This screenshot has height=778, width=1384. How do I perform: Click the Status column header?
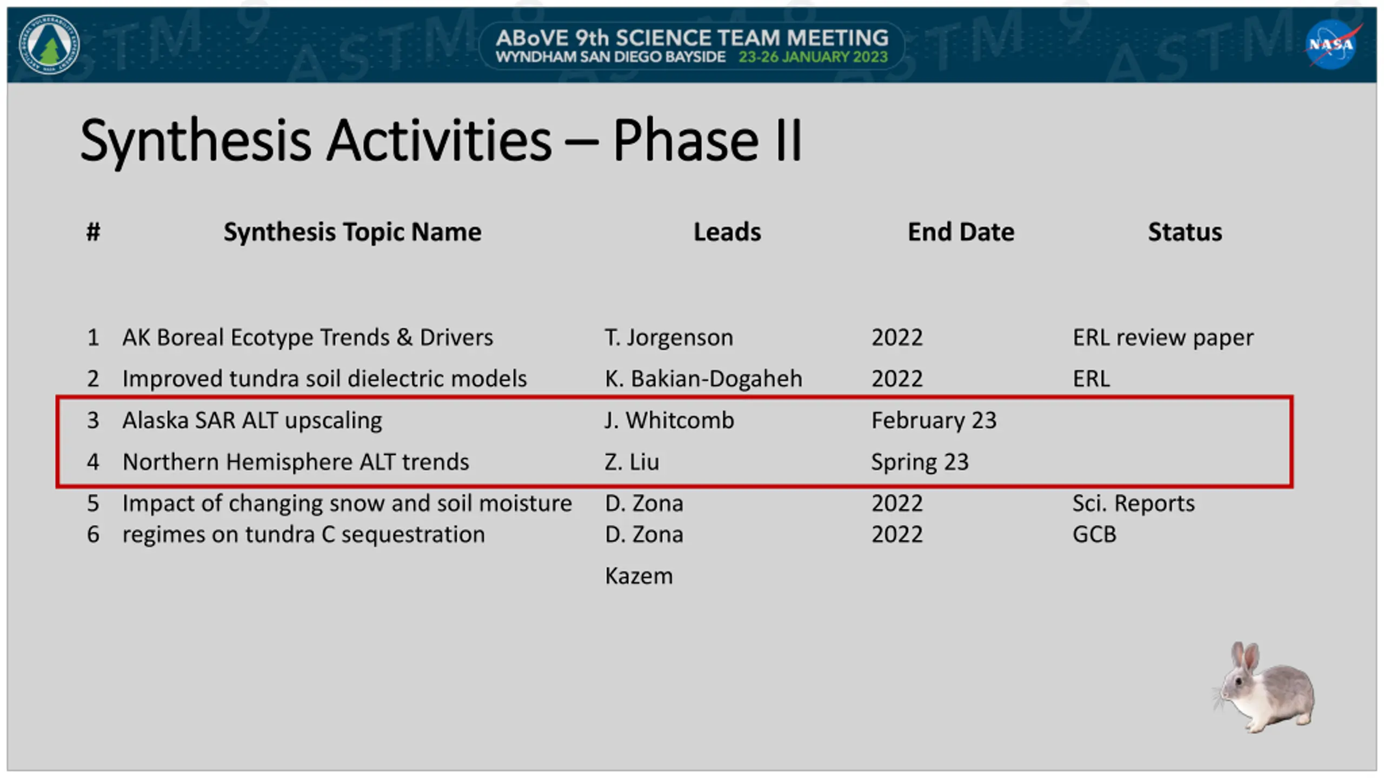(x=1185, y=232)
